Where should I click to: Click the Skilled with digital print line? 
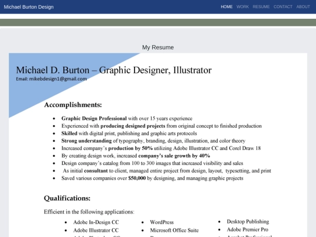pos(129,133)
